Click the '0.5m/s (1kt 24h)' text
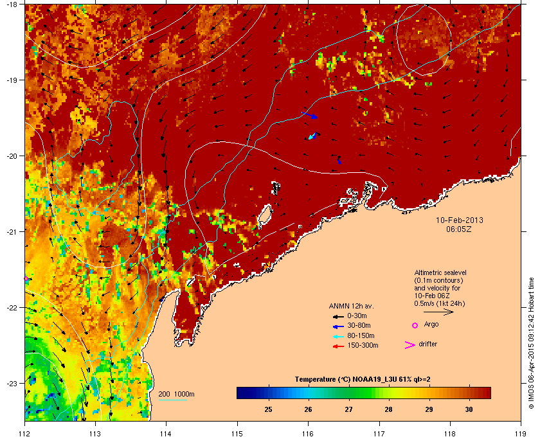This screenshot has width=540, height=437. tap(440, 304)
